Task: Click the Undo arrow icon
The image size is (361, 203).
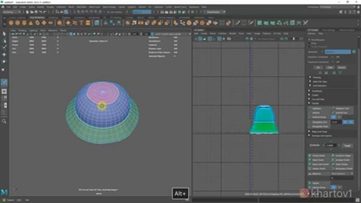Action: pyautogui.click(x=41, y=12)
